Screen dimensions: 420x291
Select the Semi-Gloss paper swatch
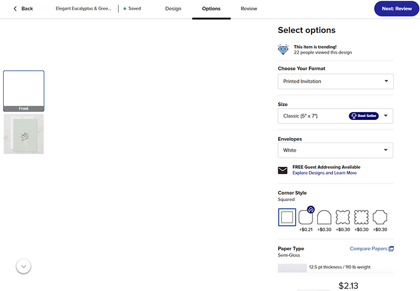click(292, 268)
